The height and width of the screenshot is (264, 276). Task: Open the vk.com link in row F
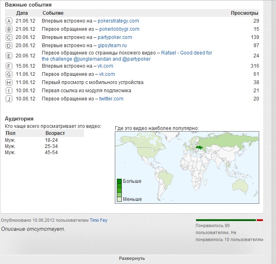click(x=105, y=66)
